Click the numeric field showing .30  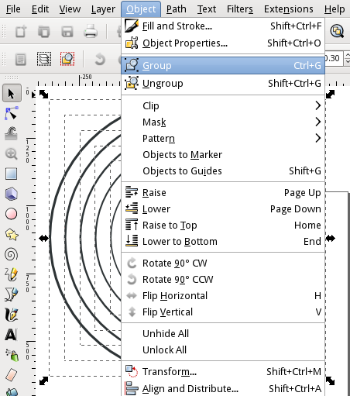[335, 58]
